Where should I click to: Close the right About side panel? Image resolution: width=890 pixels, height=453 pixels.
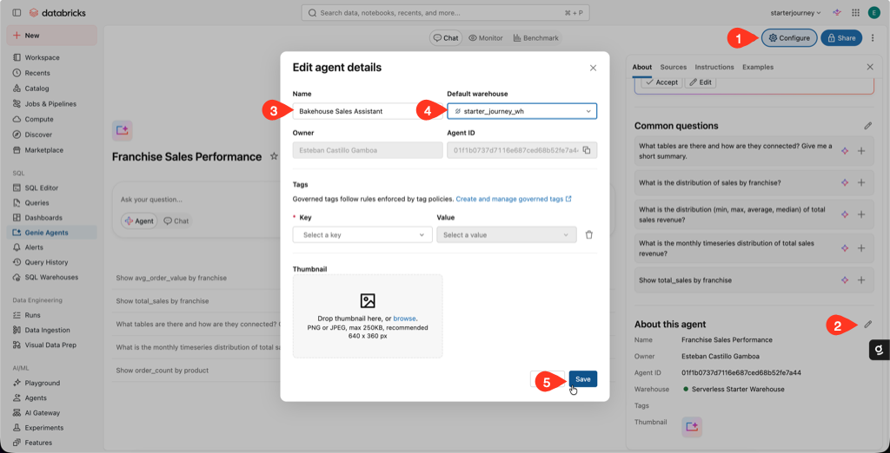point(869,67)
